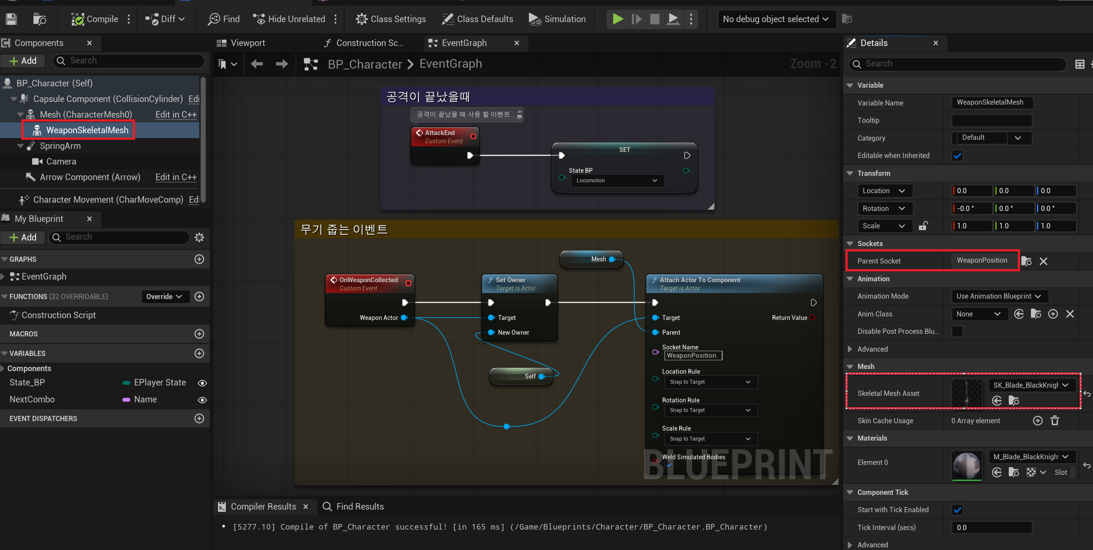Open the Animation Mode dropdown

(x=999, y=296)
